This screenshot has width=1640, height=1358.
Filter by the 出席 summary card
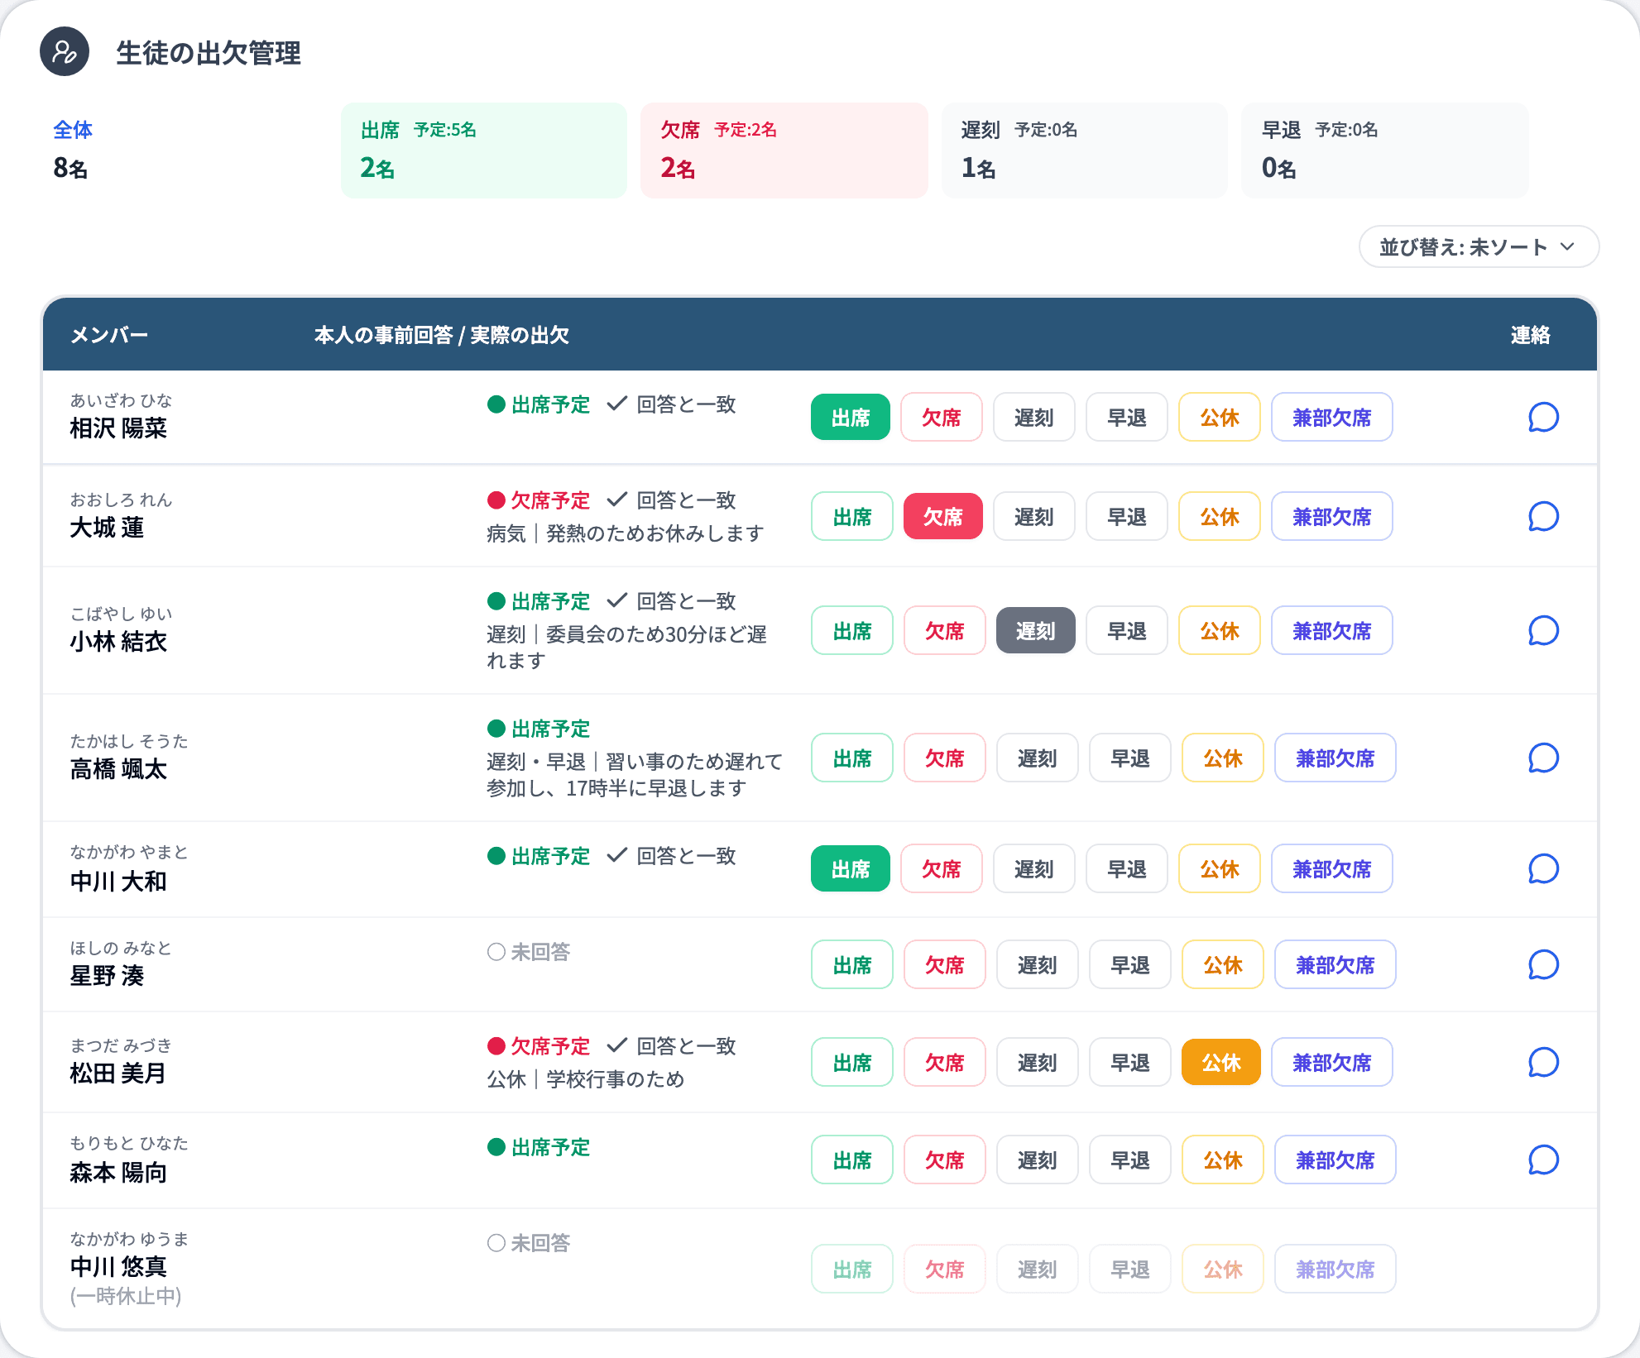click(484, 151)
